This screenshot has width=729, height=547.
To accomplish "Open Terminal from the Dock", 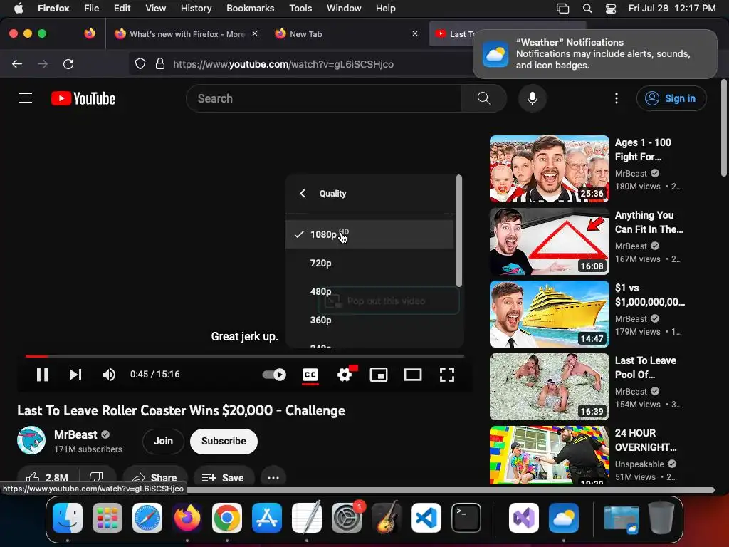I will [x=466, y=518].
